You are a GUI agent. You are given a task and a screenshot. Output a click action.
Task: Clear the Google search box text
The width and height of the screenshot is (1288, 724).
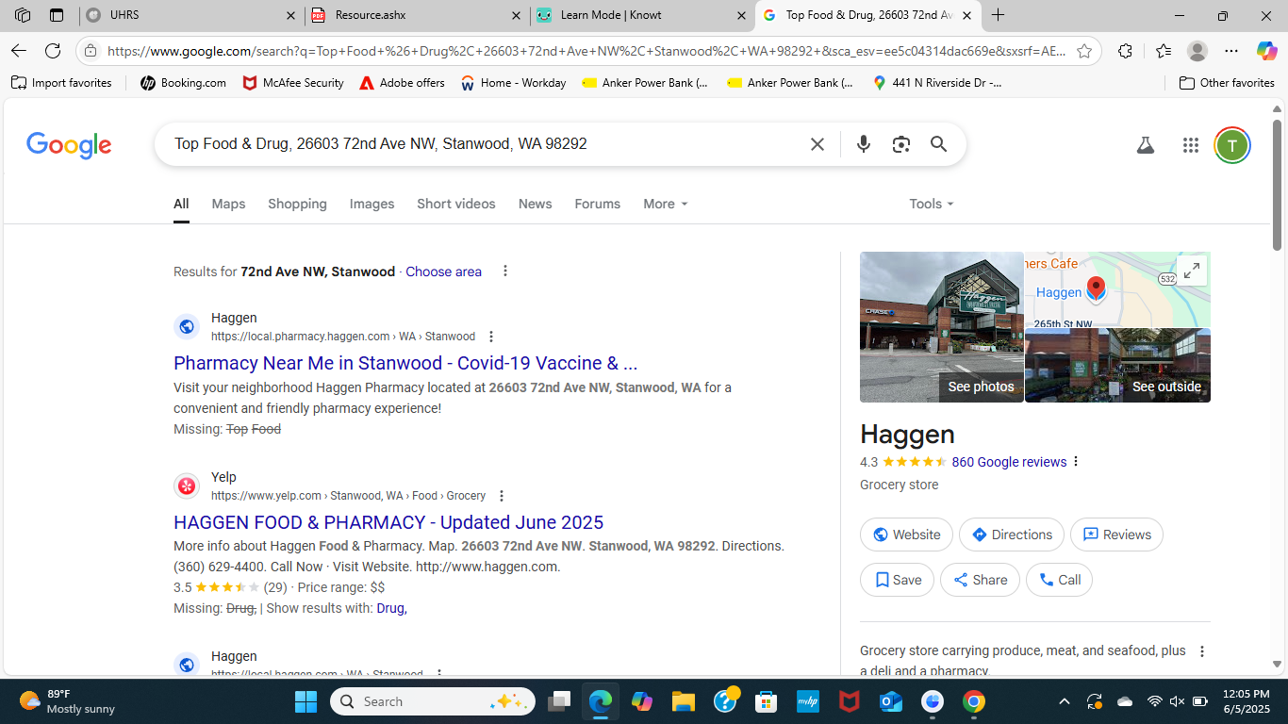click(x=817, y=144)
